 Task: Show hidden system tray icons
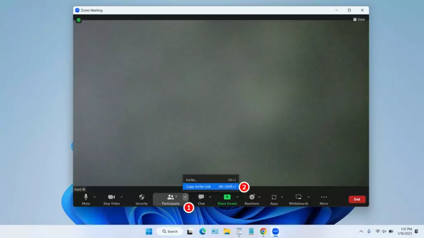(361, 231)
